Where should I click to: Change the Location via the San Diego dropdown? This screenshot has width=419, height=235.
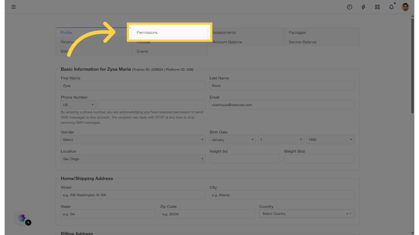tap(133, 159)
